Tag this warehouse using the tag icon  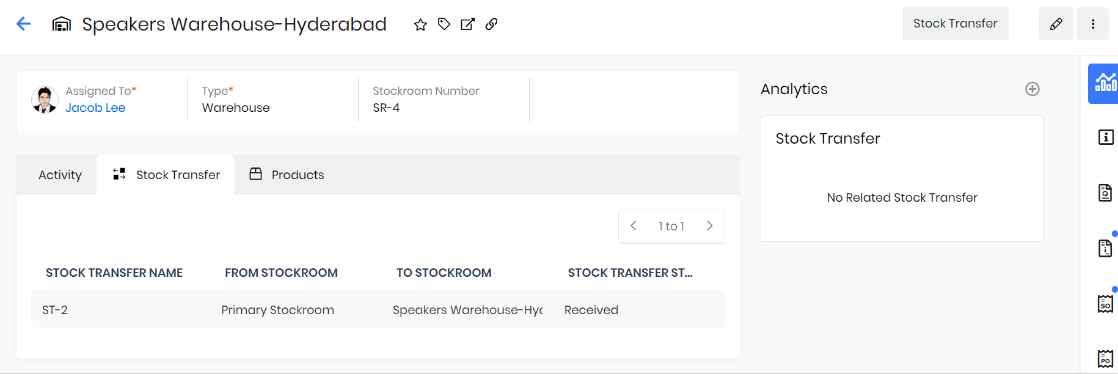click(444, 24)
